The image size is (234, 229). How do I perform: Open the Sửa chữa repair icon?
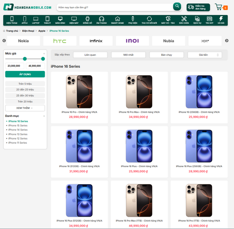[184, 20]
